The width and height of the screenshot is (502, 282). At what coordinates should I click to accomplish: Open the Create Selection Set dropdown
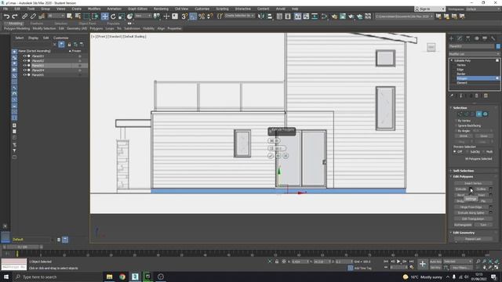tap(239, 16)
